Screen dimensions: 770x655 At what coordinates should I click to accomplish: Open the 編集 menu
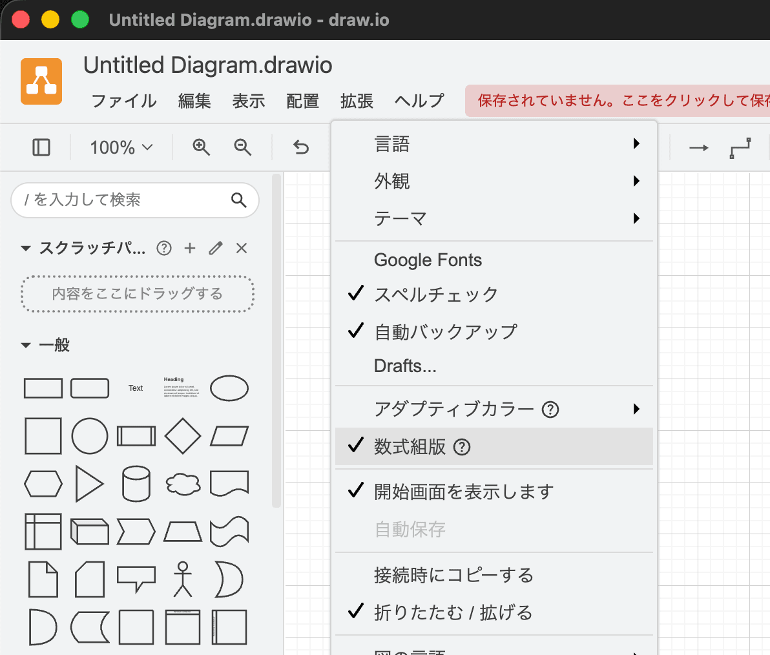tap(194, 101)
